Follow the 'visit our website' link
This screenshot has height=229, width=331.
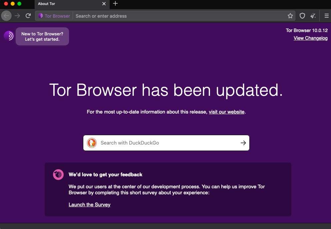tap(227, 112)
